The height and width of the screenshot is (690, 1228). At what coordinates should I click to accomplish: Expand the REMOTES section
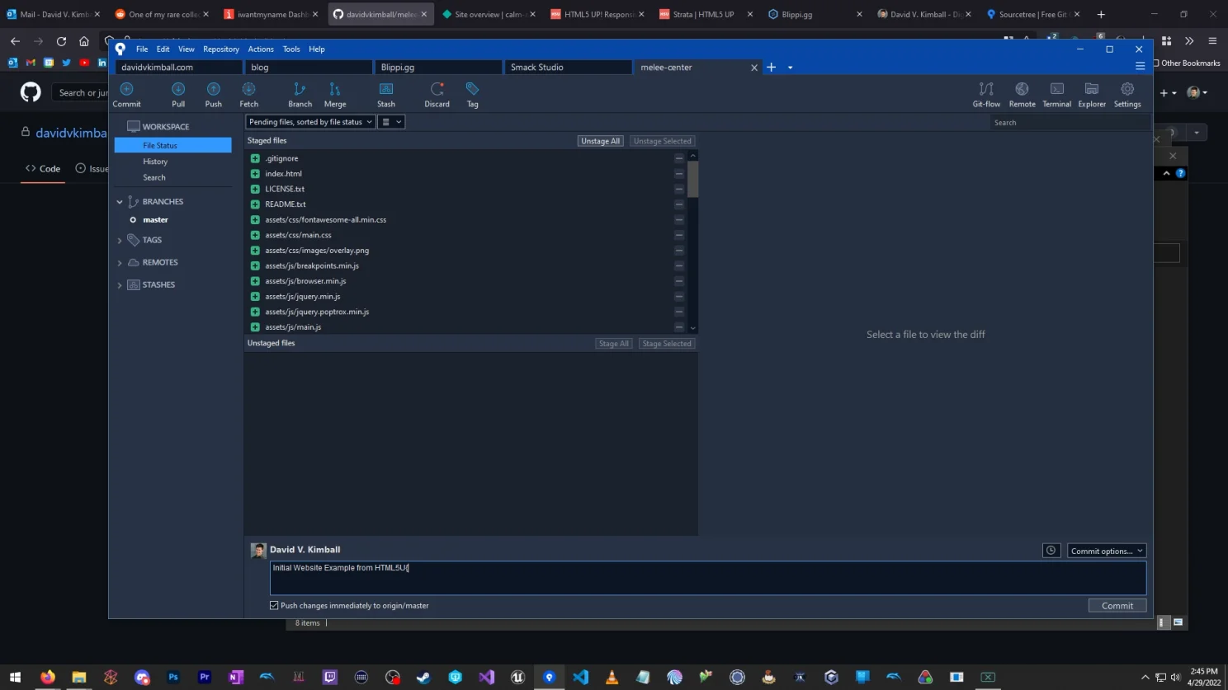tap(119, 262)
